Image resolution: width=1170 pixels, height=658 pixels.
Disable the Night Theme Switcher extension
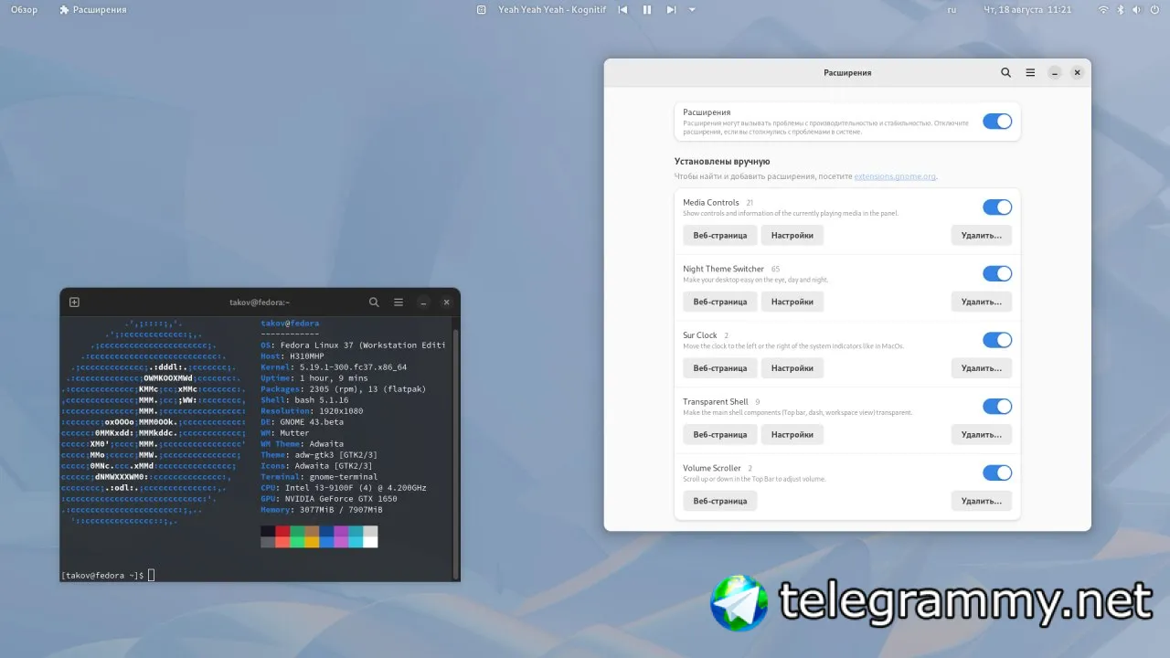[997, 273]
